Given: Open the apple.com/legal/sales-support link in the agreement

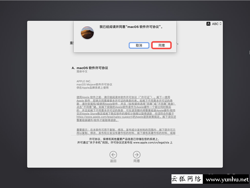Looking at the screenshot, I should [x=104, y=117].
